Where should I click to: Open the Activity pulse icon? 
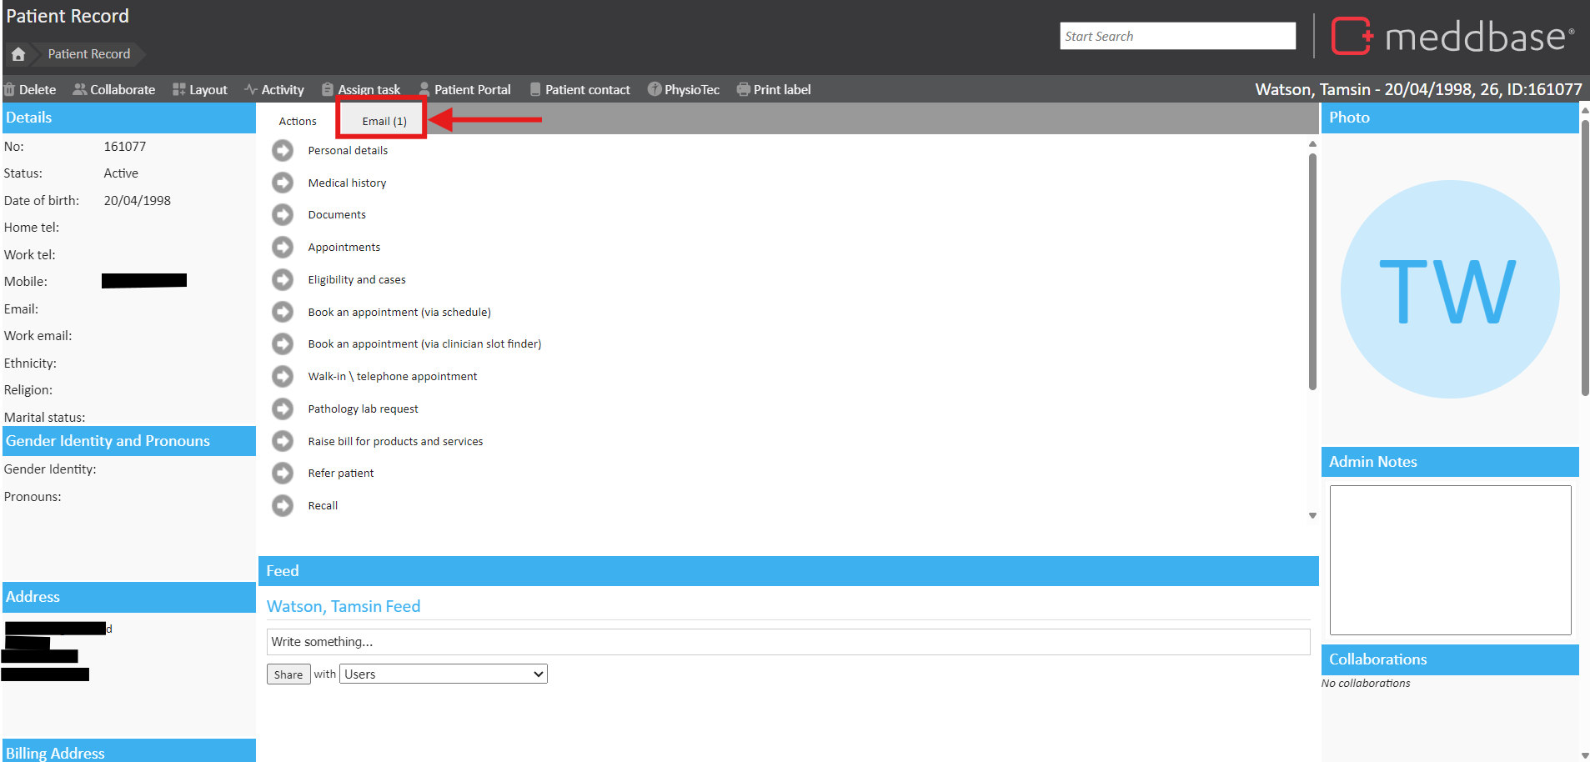click(x=250, y=90)
